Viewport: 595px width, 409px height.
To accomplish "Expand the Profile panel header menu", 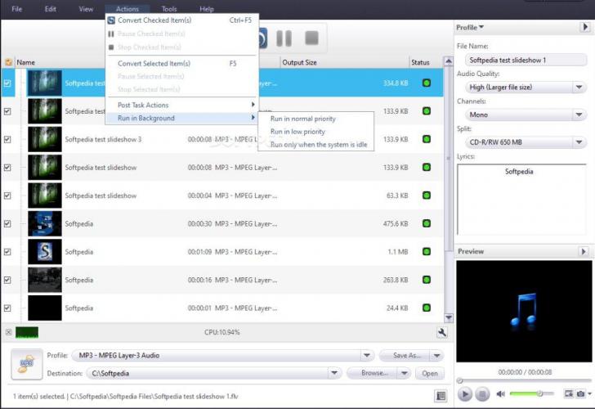I will [x=470, y=27].
